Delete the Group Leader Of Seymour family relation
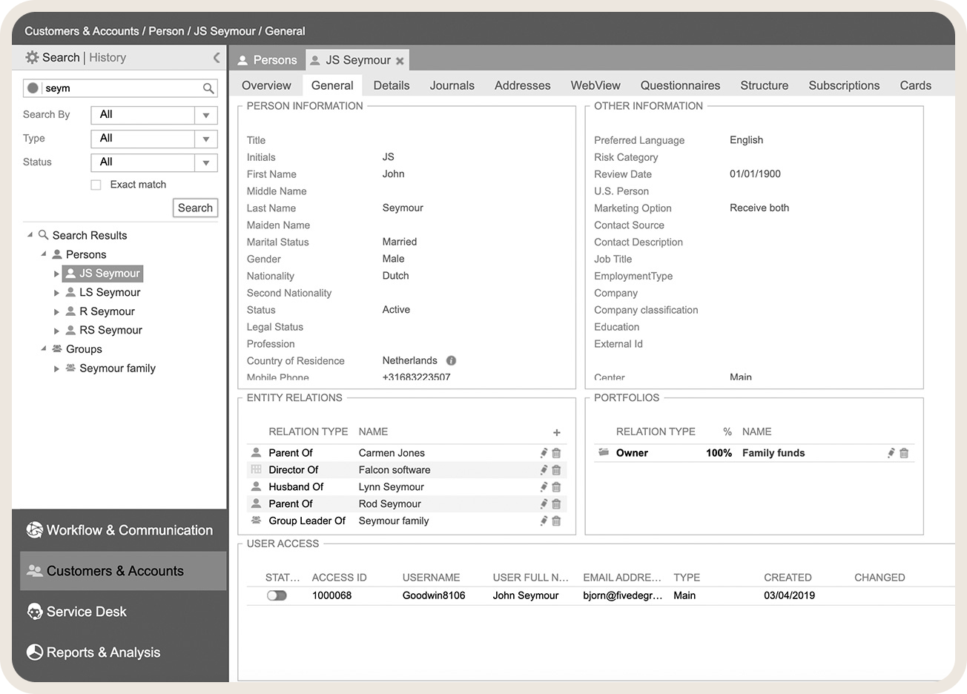This screenshot has height=694, width=967. (x=556, y=521)
